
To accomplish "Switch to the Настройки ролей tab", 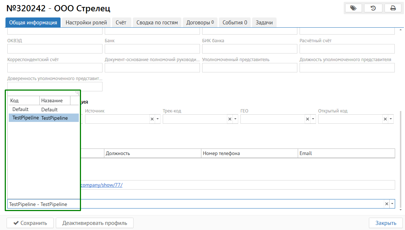I will click(x=86, y=23).
